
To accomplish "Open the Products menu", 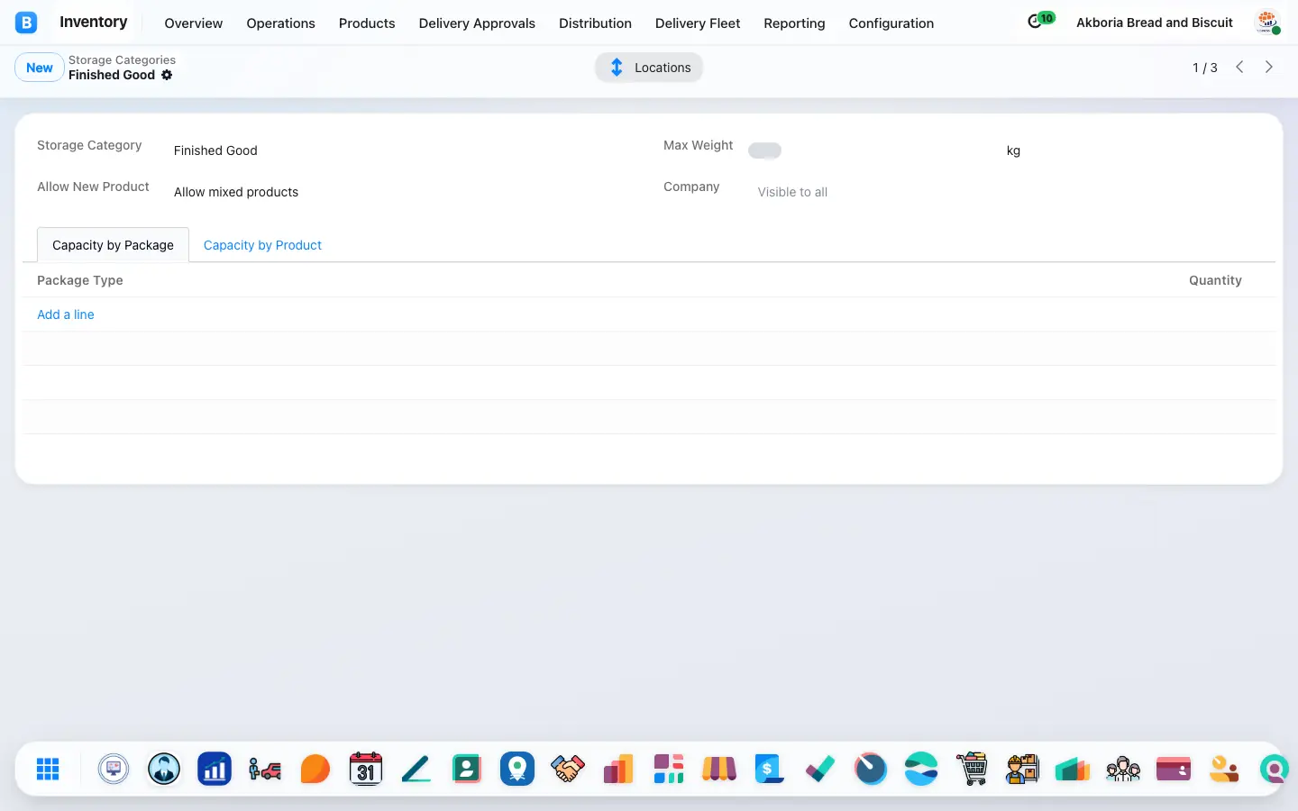I will (367, 23).
